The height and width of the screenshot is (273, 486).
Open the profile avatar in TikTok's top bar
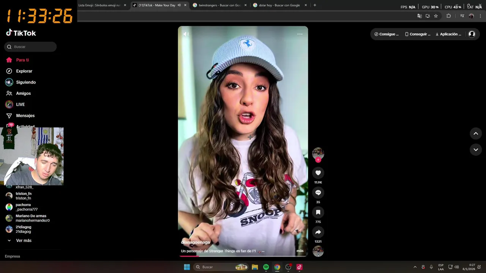tap(472, 34)
